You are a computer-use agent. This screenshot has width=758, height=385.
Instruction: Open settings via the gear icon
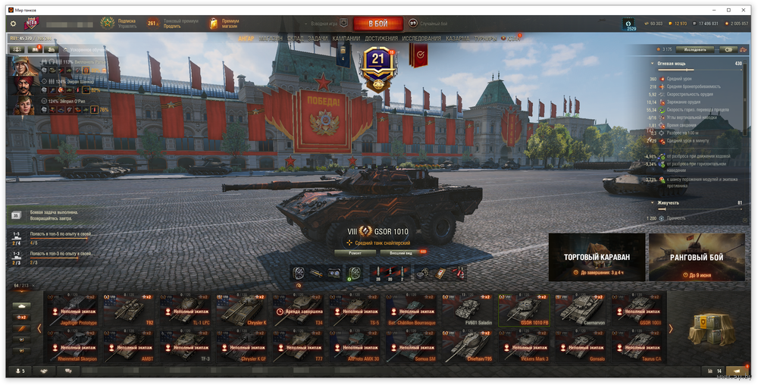point(13,23)
